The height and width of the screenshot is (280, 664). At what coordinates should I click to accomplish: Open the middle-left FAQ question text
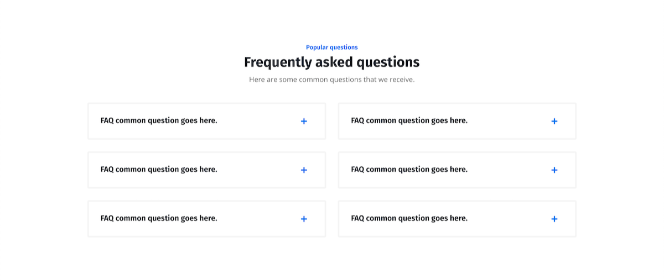pos(159,170)
